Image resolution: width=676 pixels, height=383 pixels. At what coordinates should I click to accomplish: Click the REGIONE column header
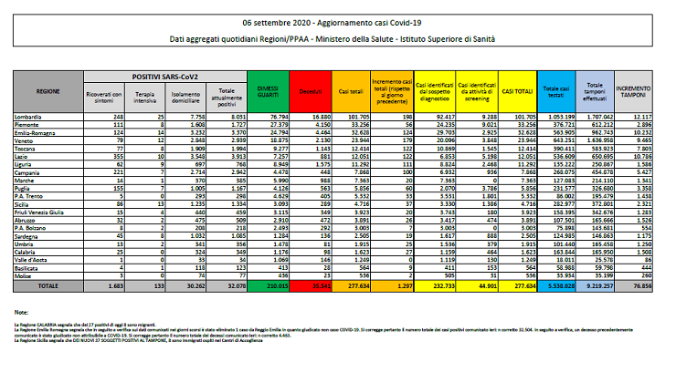[x=48, y=92]
